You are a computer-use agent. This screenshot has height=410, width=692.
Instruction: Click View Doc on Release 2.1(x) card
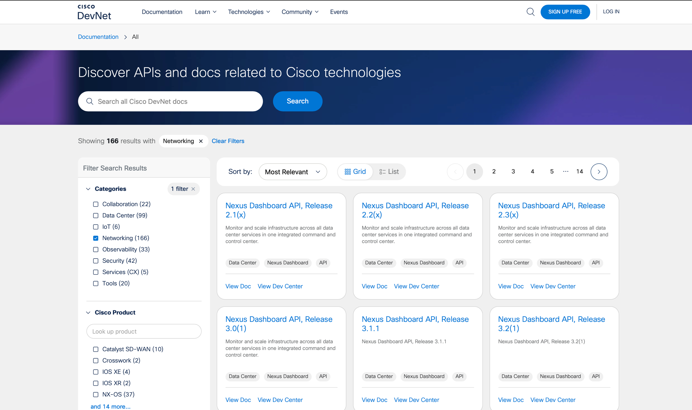[238, 286]
